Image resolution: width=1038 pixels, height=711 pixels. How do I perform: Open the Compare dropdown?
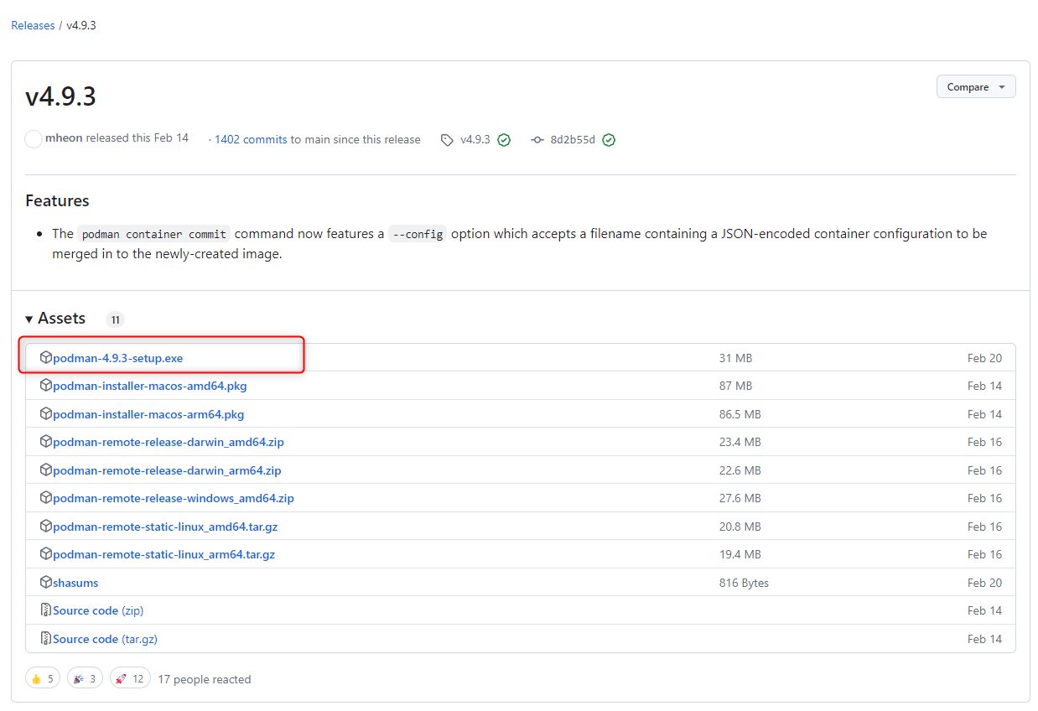tap(975, 87)
